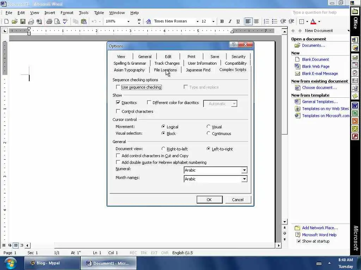Open the Tools menu
The height and width of the screenshot is (270, 361).
pyautogui.click(x=84, y=13)
